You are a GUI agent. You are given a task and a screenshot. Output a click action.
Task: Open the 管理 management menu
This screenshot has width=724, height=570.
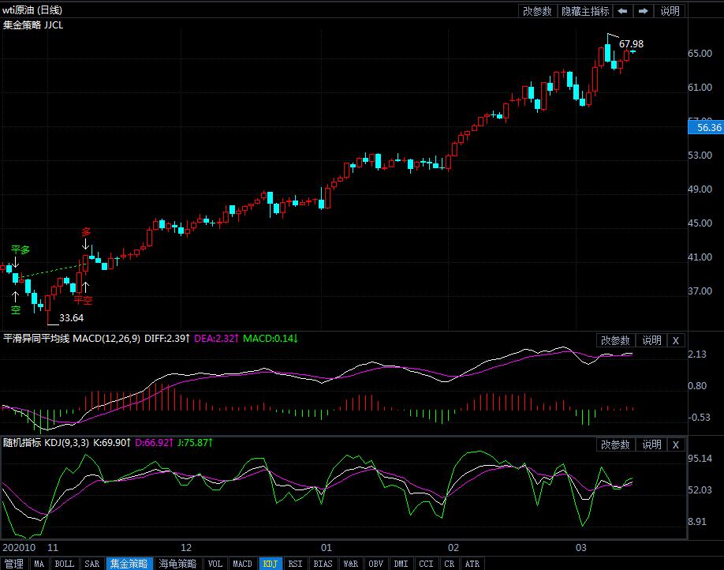pyautogui.click(x=14, y=564)
